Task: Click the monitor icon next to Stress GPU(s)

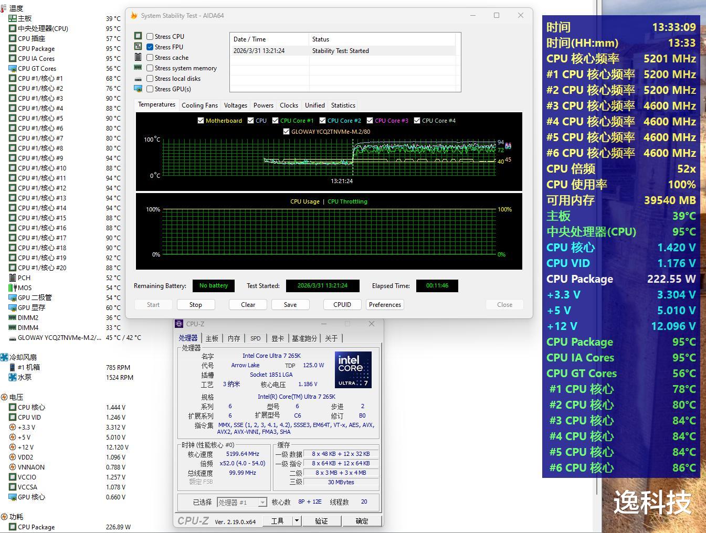Action: [x=138, y=89]
